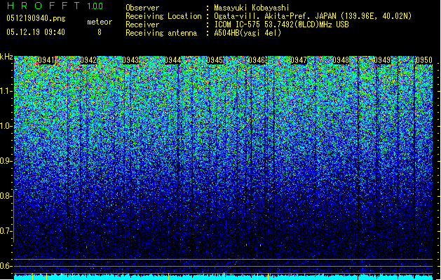
Task: Click the antenna A504HB(yagi 4el) text
Action: click(247, 33)
